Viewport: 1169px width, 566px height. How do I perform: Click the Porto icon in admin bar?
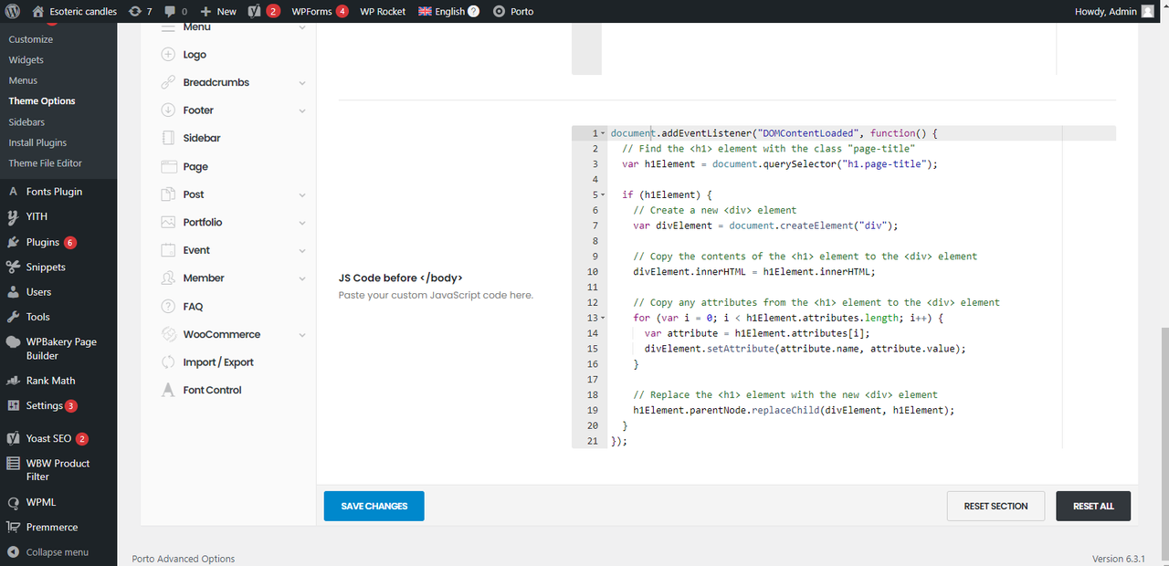pyautogui.click(x=499, y=11)
